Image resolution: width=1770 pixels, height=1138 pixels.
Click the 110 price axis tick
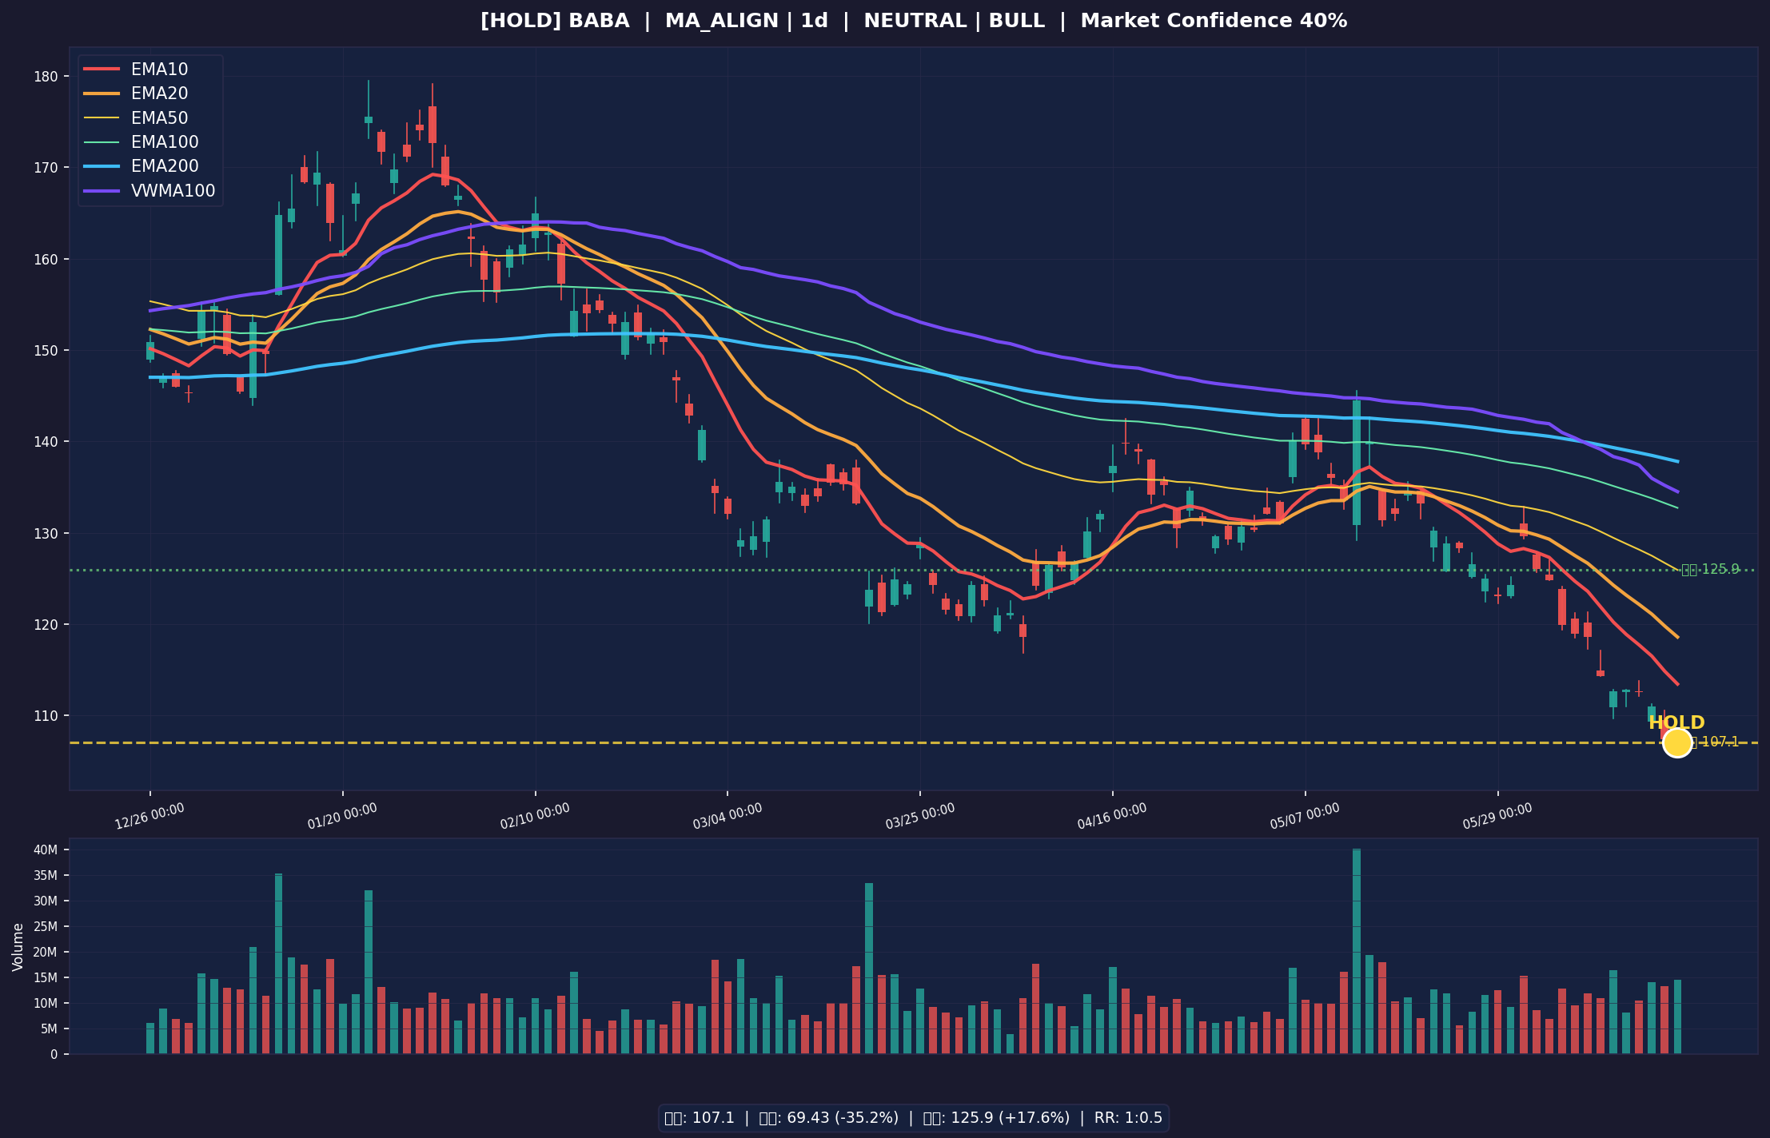[46, 715]
